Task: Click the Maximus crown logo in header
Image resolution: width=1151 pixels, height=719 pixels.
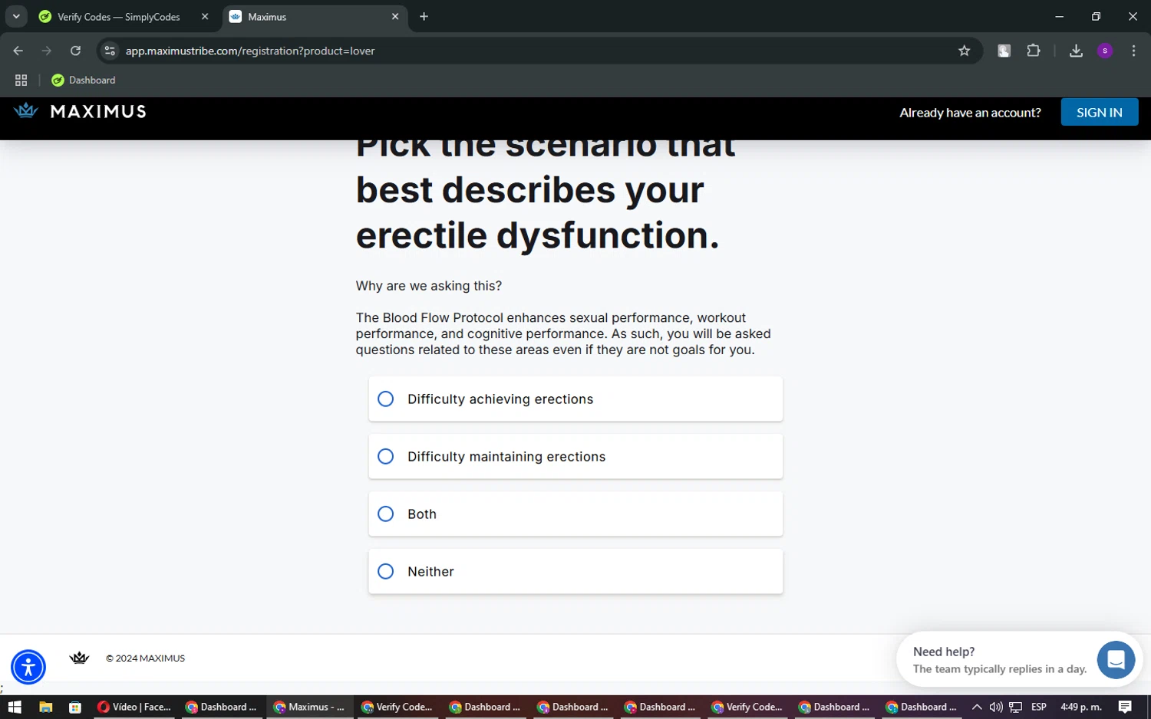Action: tap(26, 111)
